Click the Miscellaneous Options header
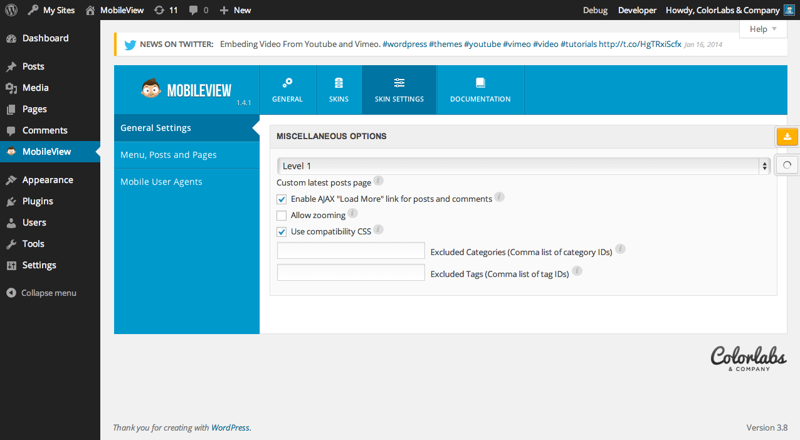 point(524,136)
